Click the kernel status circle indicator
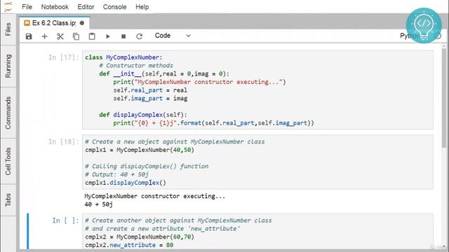The height and width of the screenshot is (252, 449). point(438,36)
